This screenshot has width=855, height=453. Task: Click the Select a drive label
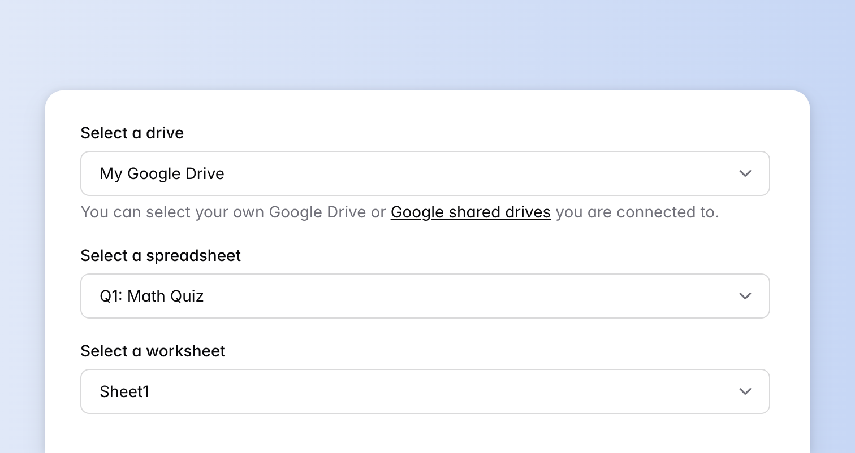tap(132, 133)
